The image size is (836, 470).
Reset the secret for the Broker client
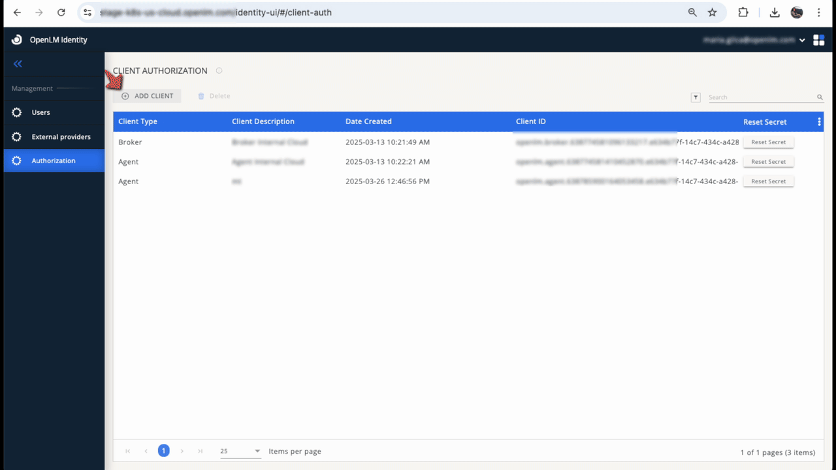(x=768, y=142)
